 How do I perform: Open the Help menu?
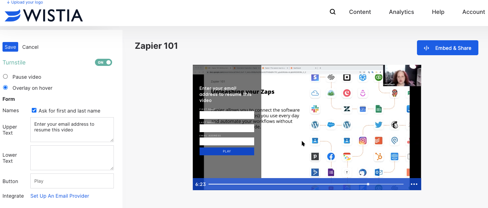[438, 12]
